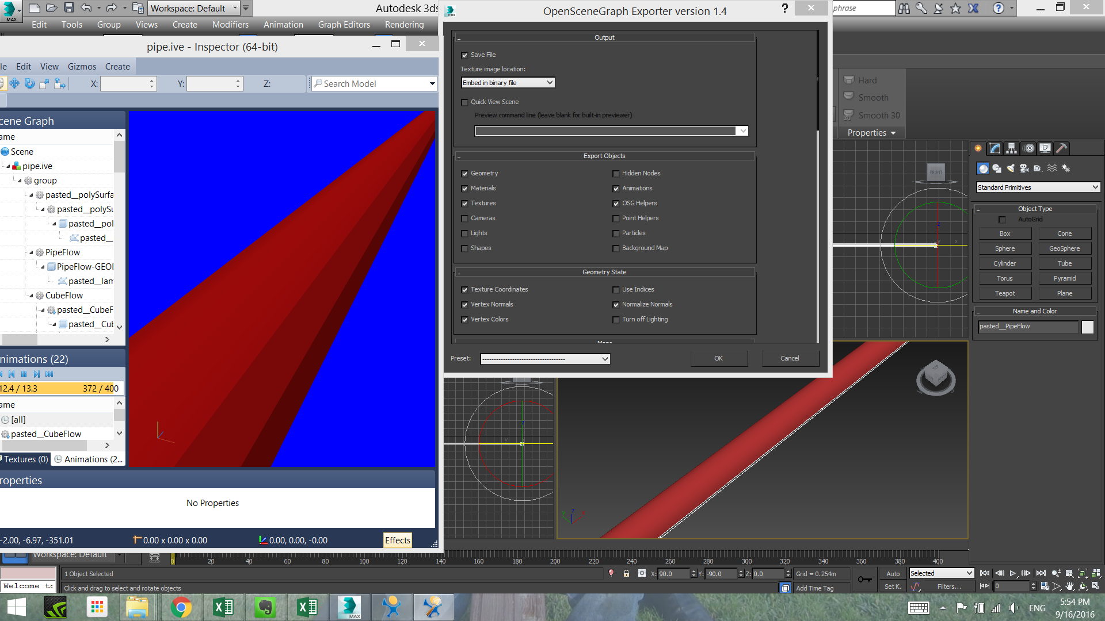Screen dimensions: 1105x621
Task: Open the Modifiers menu in 3ds Max
Action: tap(230, 25)
